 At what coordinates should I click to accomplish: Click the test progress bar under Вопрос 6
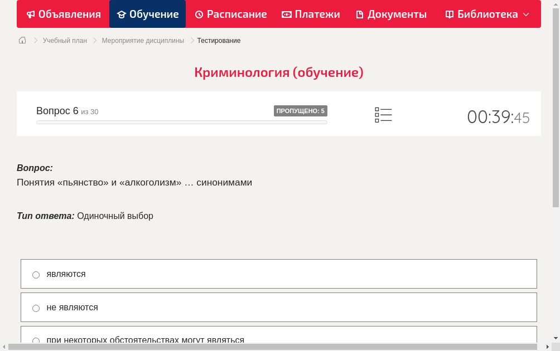click(181, 122)
